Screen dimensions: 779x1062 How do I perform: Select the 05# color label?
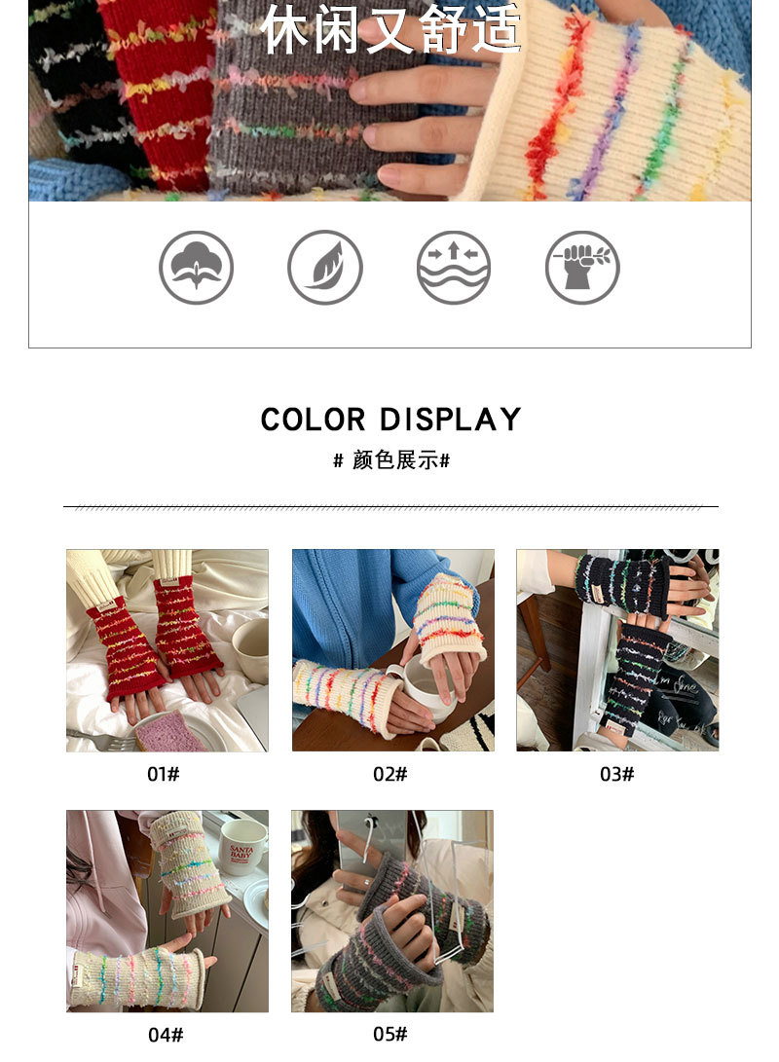pyautogui.click(x=390, y=1034)
